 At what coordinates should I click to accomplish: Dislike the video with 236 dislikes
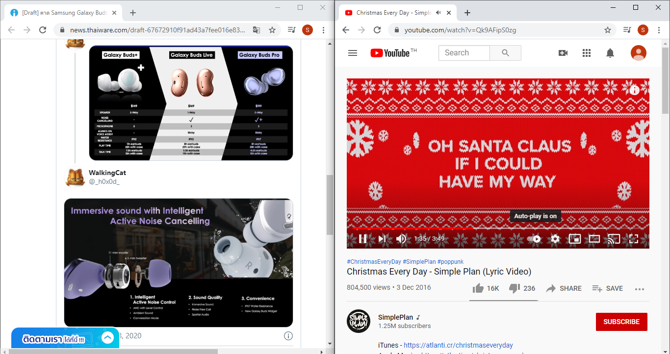click(x=522, y=288)
